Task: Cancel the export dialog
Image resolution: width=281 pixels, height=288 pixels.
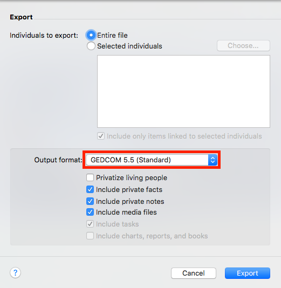Action: pos(194,273)
